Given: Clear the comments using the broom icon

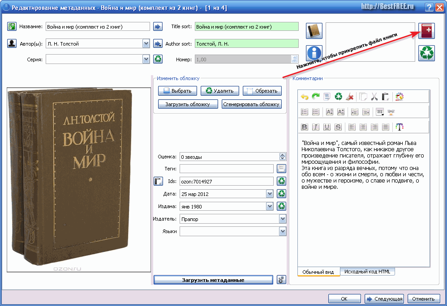Looking at the screenshot, I should click(349, 97).
